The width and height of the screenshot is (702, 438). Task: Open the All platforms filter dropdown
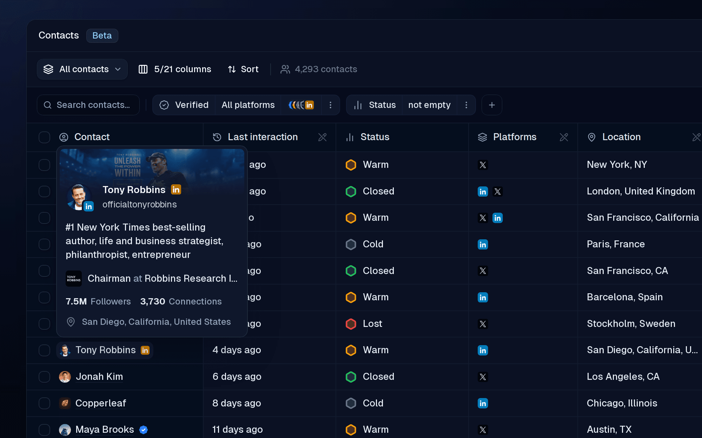click(x=248, y=105)
